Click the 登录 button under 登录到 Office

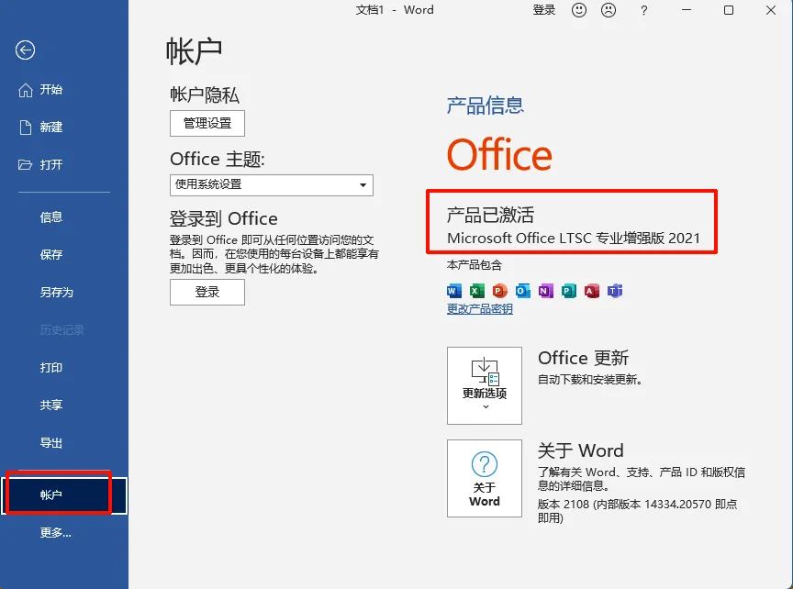[x=207, y=293]
